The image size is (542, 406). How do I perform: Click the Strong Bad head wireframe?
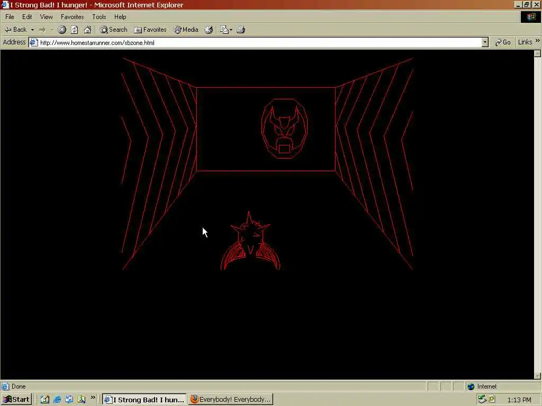284,128
